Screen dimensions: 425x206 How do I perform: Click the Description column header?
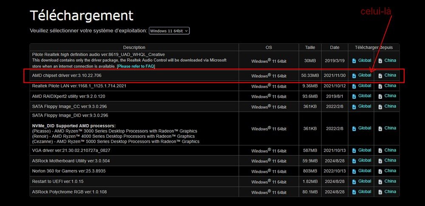[134, 47]
